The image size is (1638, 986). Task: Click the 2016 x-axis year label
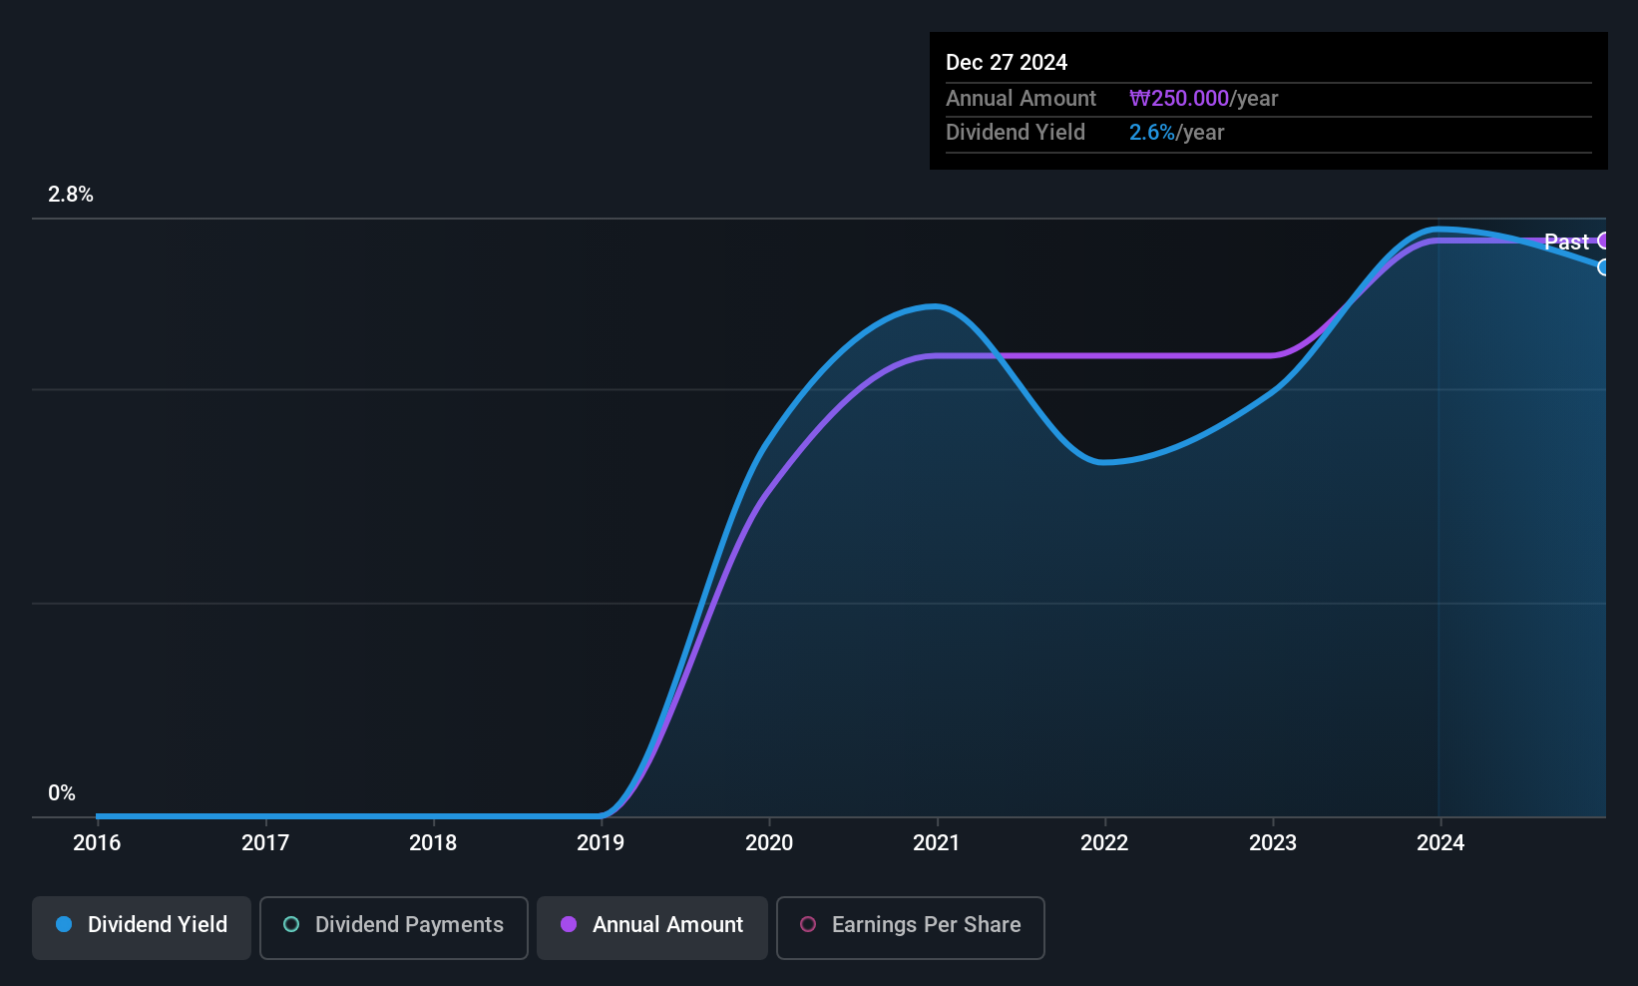pyautogui.click(x=97, y=843)
